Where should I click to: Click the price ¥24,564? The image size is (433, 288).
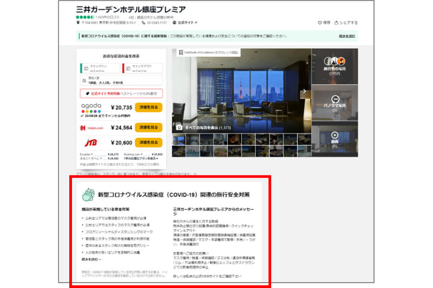pyautogui.click(x=121, y=128)
